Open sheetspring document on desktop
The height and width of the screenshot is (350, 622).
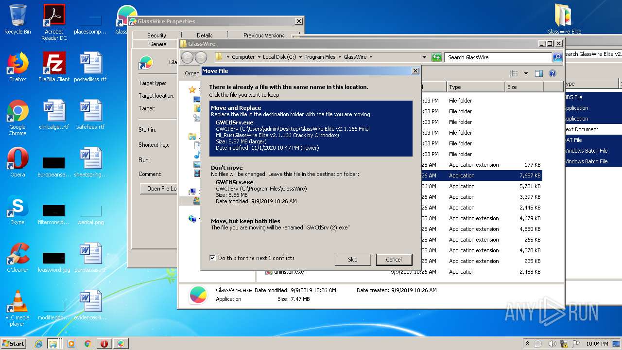pos(90,162)
